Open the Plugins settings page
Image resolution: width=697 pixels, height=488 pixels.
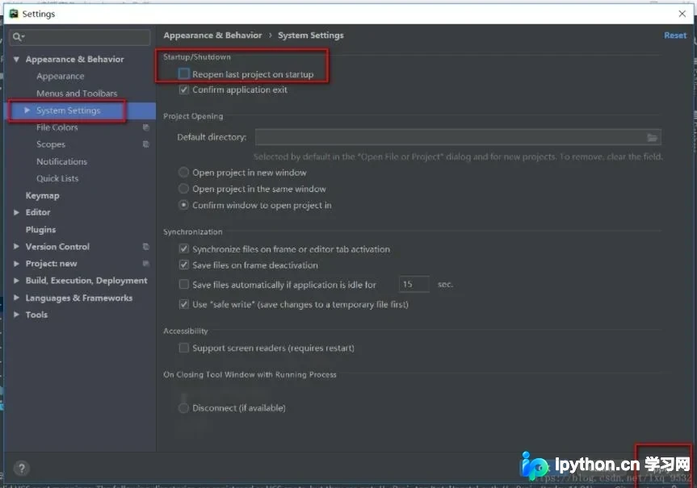pyautogui.click(x=40, y=230)
